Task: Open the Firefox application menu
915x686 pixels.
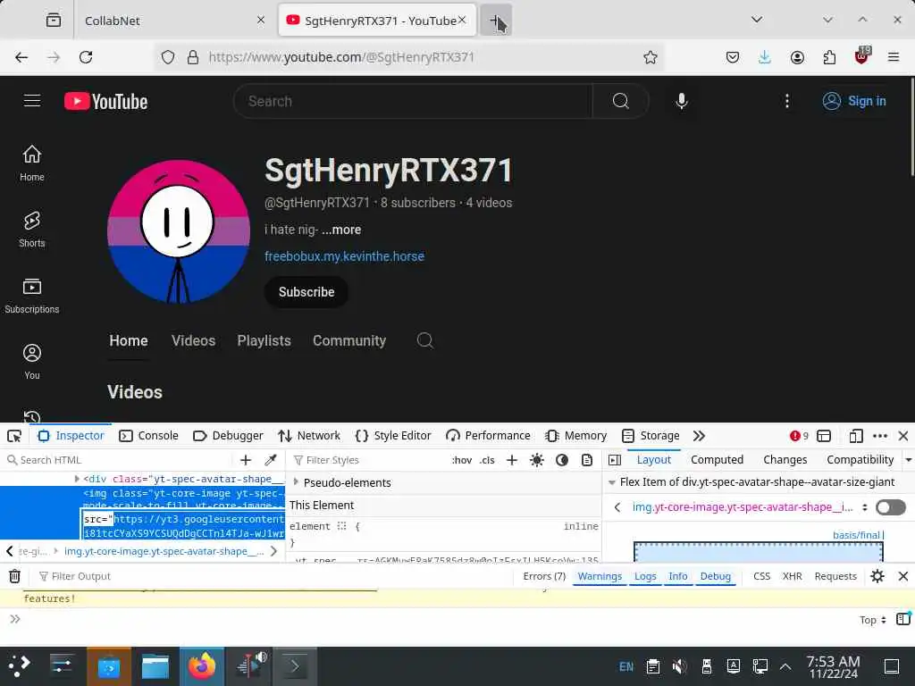Action: pyautogui.click(x=894, y=57)
